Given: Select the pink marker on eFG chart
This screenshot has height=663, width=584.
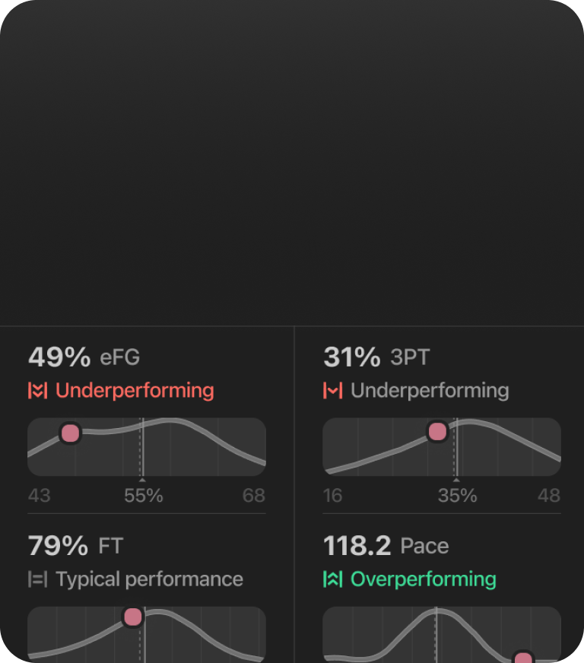Looking at the screenshot, I should click(70, 433).
